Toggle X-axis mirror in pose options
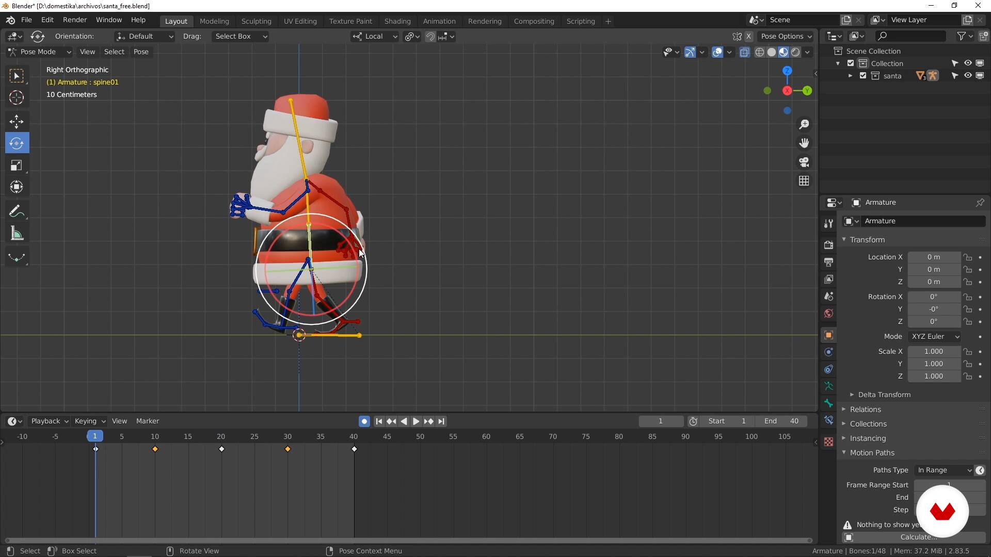Image resolution: width=991 pixels, height=557 pixels. tap(748, 37)
